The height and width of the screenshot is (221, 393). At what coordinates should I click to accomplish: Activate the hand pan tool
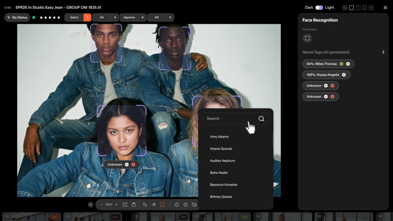click(x=134, y=205)
